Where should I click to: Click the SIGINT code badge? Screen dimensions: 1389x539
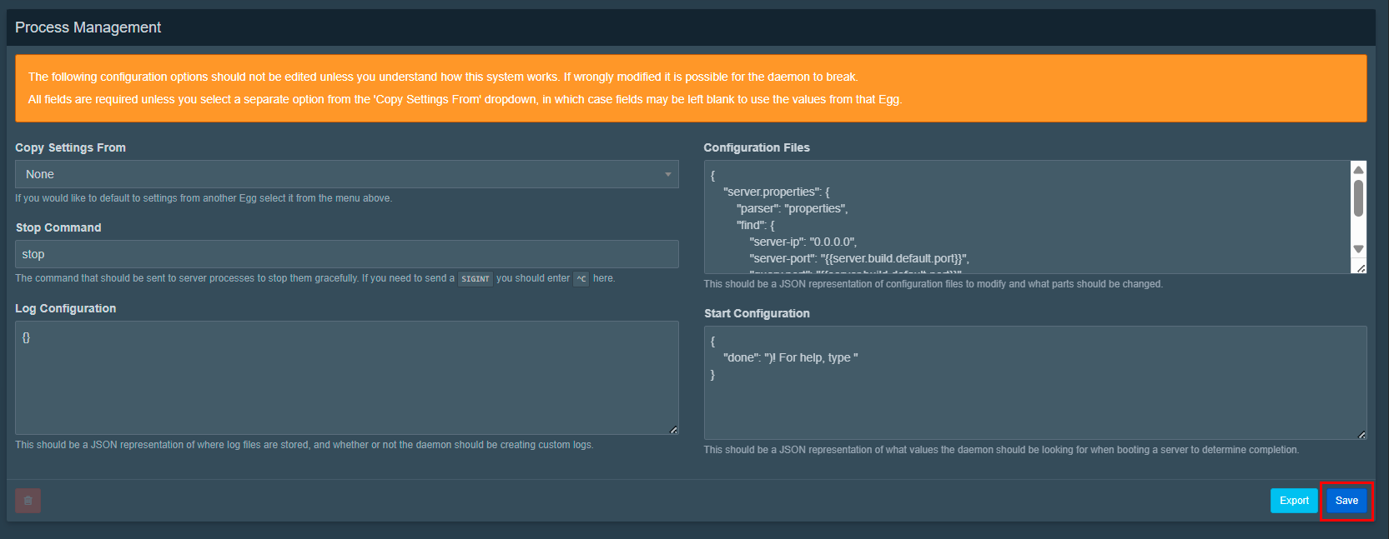click(475, 279)
